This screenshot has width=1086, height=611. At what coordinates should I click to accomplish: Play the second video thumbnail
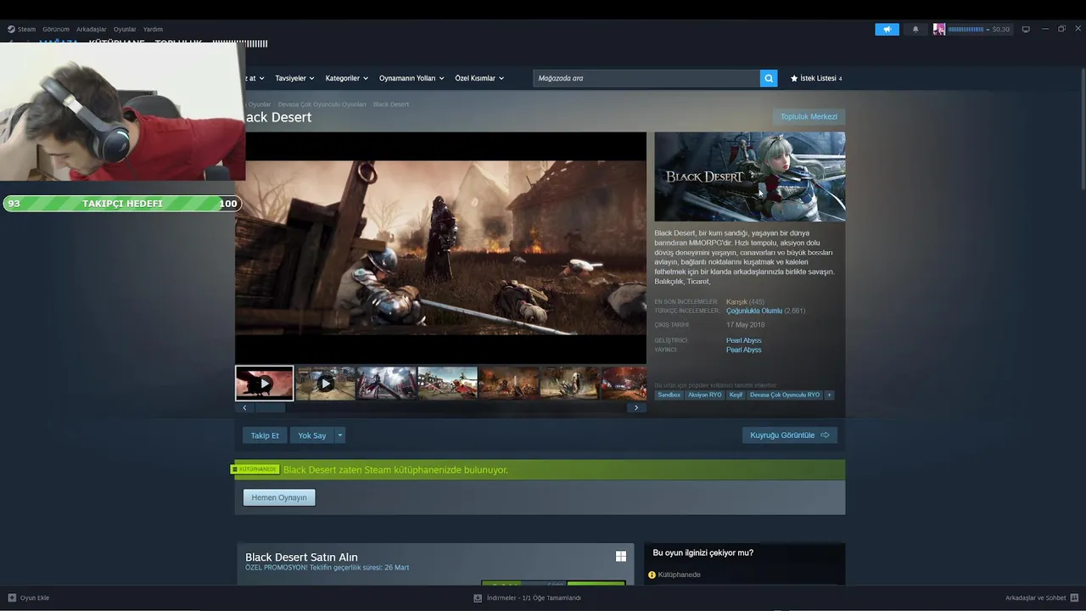pyautogui.click(x=326, y=384)
